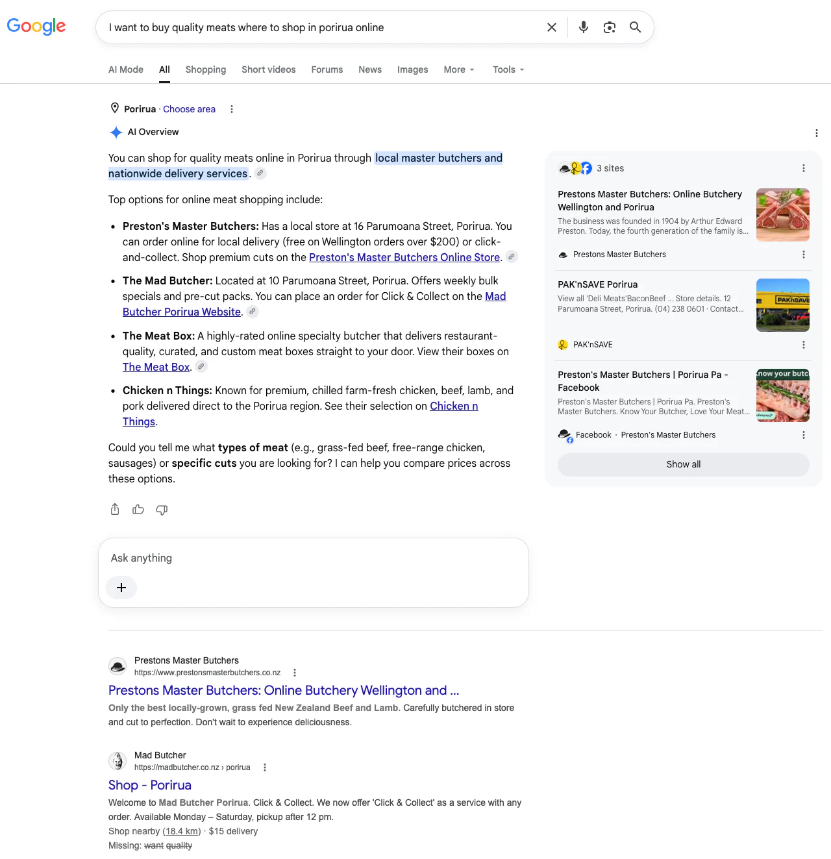This screenshot has height=859, width=831.
Task: Open three-dot menu for Facebook source
Action: coord(804,435)
